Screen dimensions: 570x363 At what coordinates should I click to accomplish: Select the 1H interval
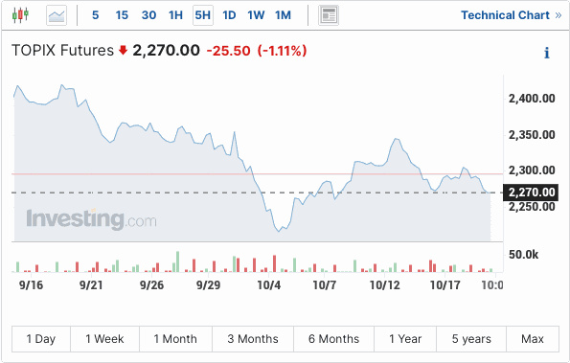176,15
